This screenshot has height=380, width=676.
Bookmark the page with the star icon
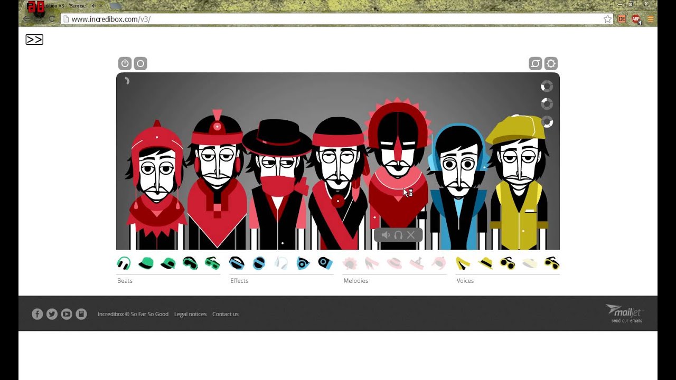click(x=607, y=19)
